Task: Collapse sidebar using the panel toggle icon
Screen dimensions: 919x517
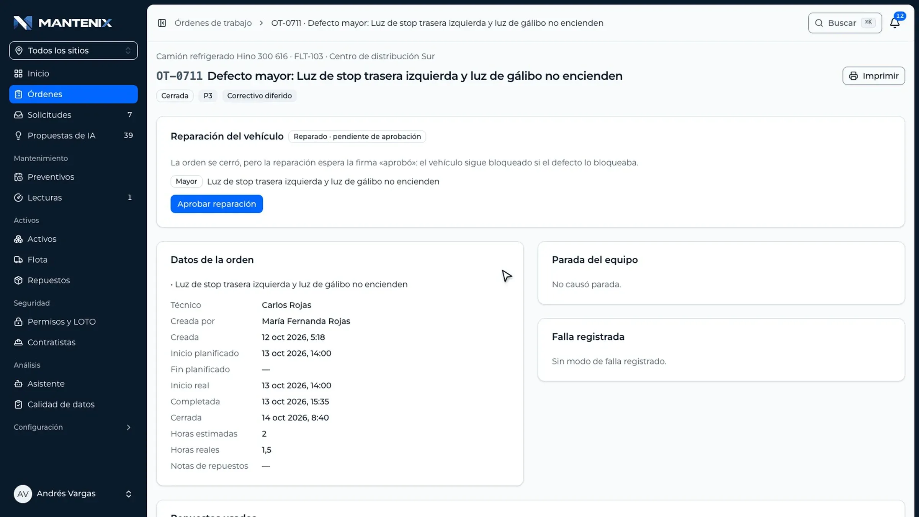Action: [162, 23]
